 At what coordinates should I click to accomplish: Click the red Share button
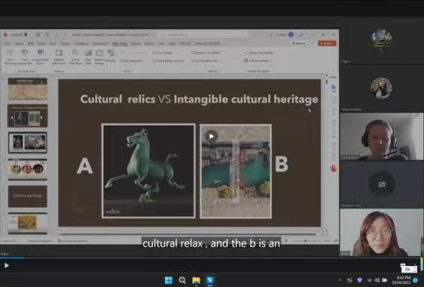point(327,43)
